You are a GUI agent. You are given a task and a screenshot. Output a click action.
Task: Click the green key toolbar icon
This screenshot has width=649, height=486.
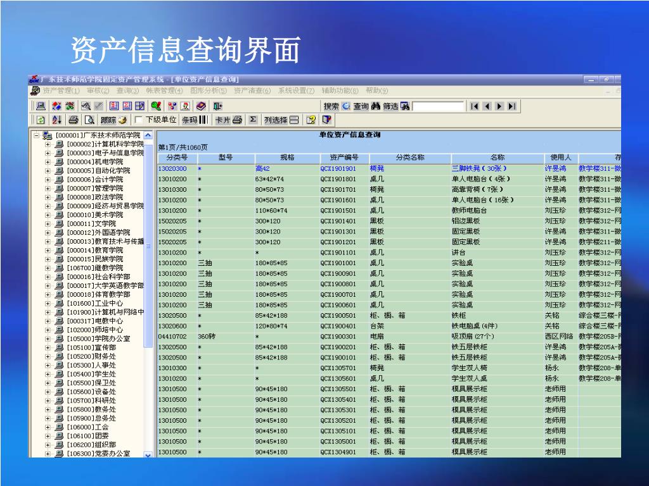pyautogui.click(x=156, y=106)
